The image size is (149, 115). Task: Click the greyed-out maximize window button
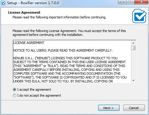tap(130, 2)
